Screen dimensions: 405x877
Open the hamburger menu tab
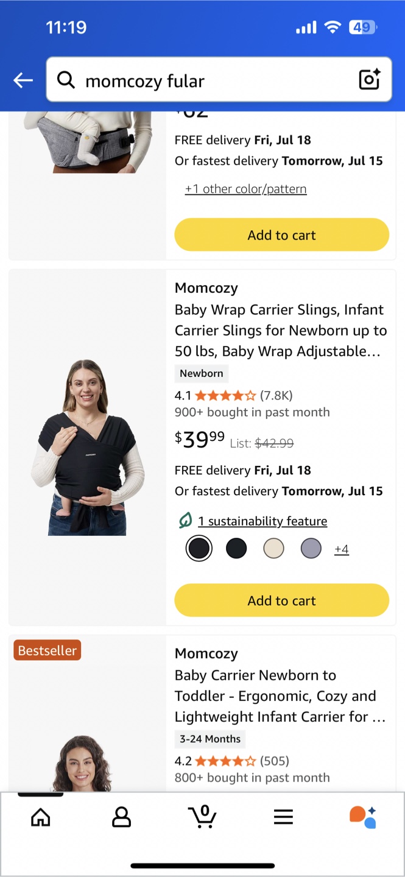click(283, 817)
